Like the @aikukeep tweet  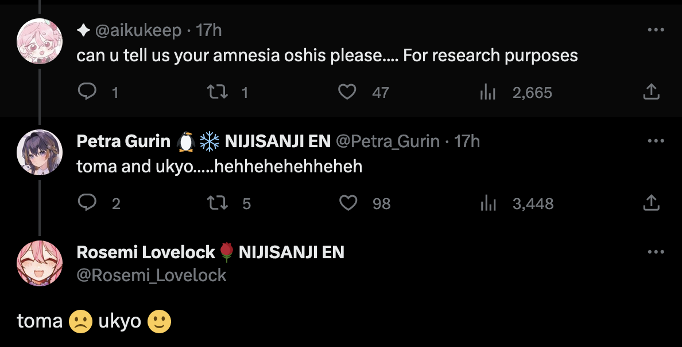347,92
